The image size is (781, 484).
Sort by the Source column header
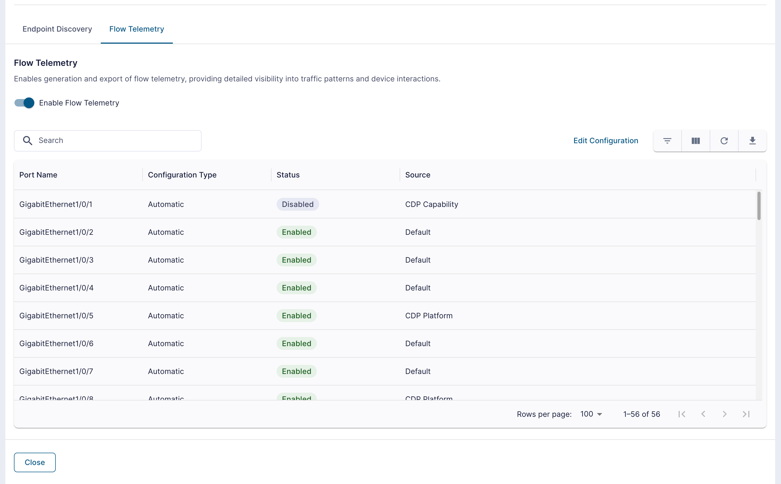[x=418, y=175]
